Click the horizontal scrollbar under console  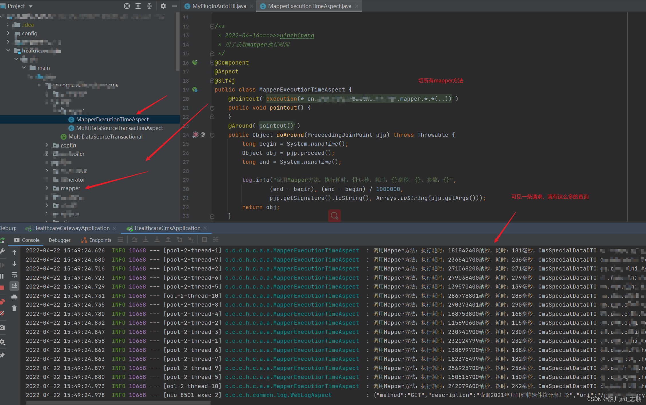pyautogui.click(x=118, y=403)
